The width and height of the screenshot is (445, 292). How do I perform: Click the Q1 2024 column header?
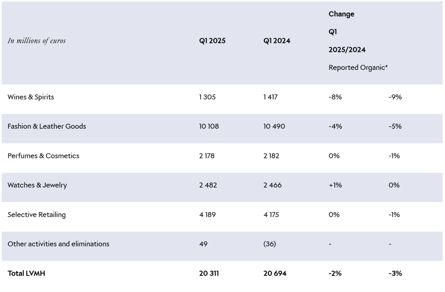pyautogui.click(x=277, y=41)
